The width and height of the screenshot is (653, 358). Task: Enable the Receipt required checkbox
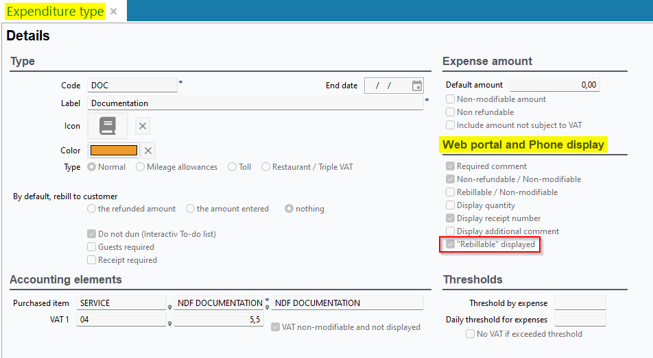[92, 260]
